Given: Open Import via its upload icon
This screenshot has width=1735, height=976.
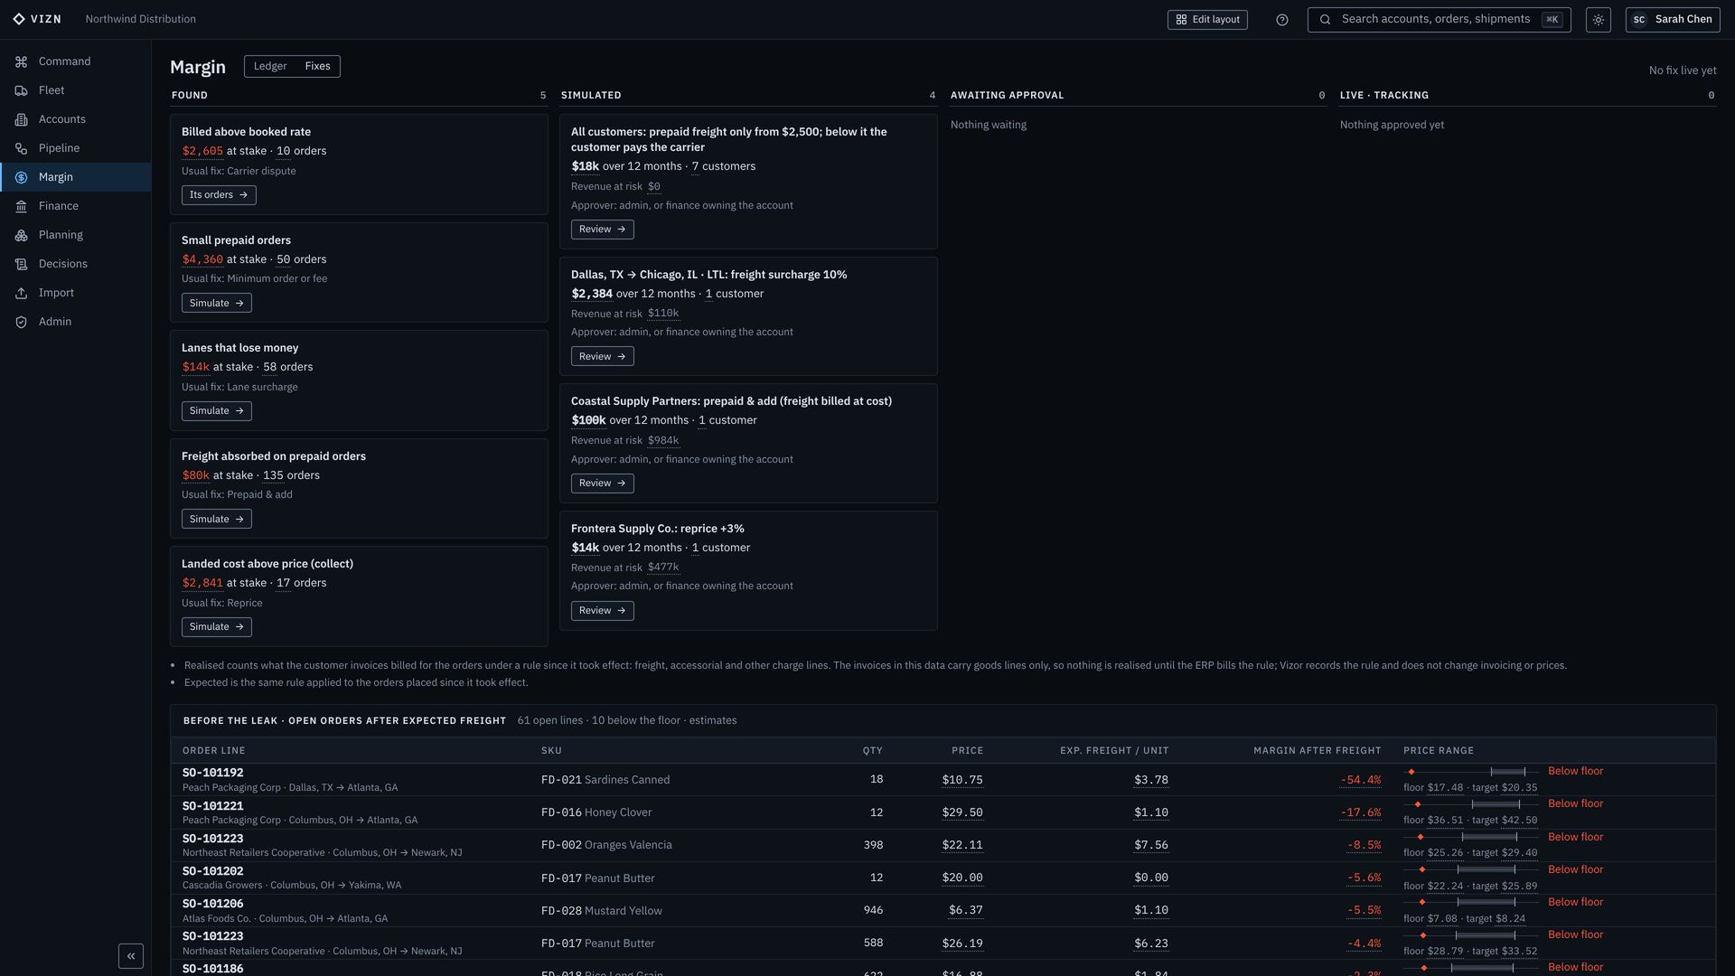Looking at the screenshot, I should (x=21, y=293).
